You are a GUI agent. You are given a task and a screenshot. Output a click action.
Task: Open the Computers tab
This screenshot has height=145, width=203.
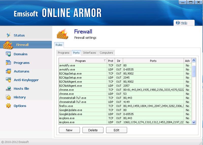tap(106, 53)
